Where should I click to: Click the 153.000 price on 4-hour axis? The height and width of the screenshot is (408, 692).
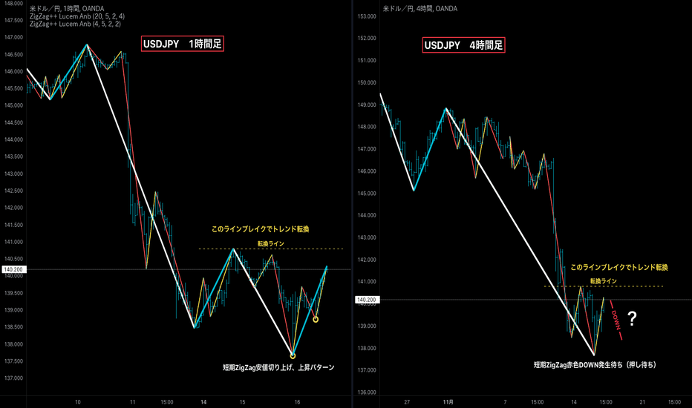[x=367, y=16]
